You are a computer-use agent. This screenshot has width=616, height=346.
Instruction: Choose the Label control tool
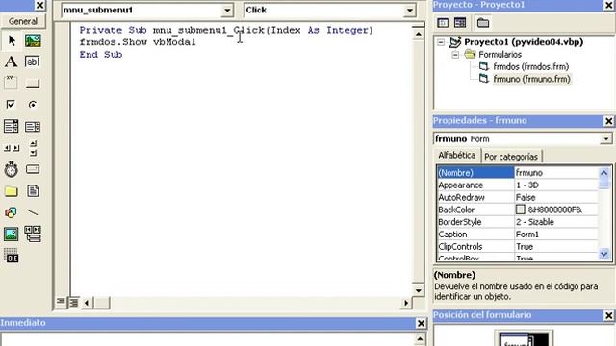[x=11, y=62]
